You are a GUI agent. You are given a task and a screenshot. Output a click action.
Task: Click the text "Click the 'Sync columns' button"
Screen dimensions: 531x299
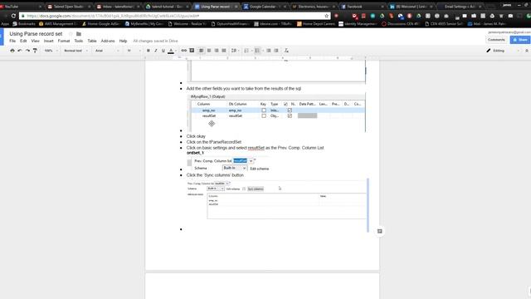[x=215, y=175]
